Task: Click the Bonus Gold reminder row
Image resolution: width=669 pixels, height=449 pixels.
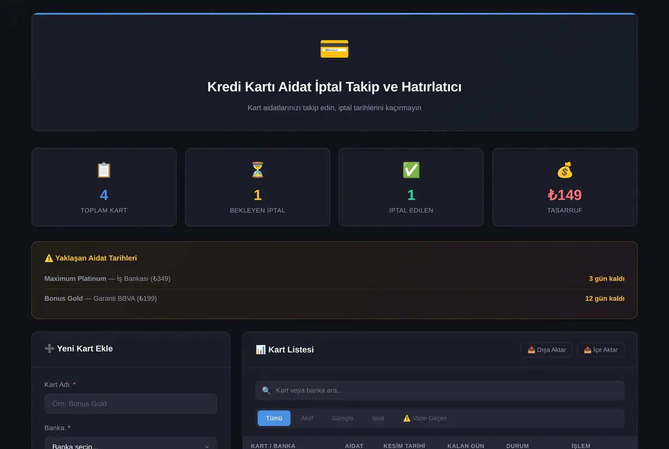Action: click(x=334, y=299)
